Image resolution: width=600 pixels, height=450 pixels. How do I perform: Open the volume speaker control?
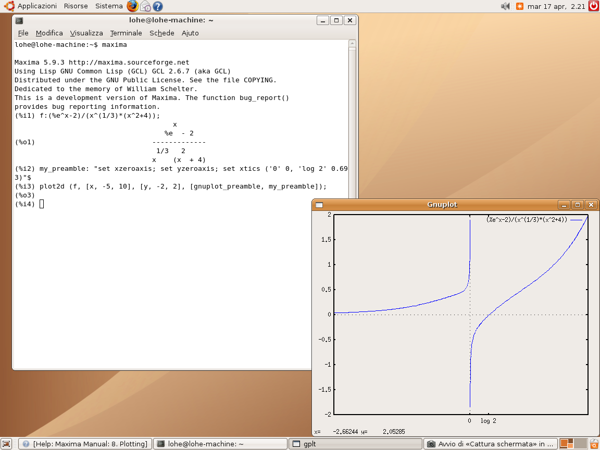point(505,6)
